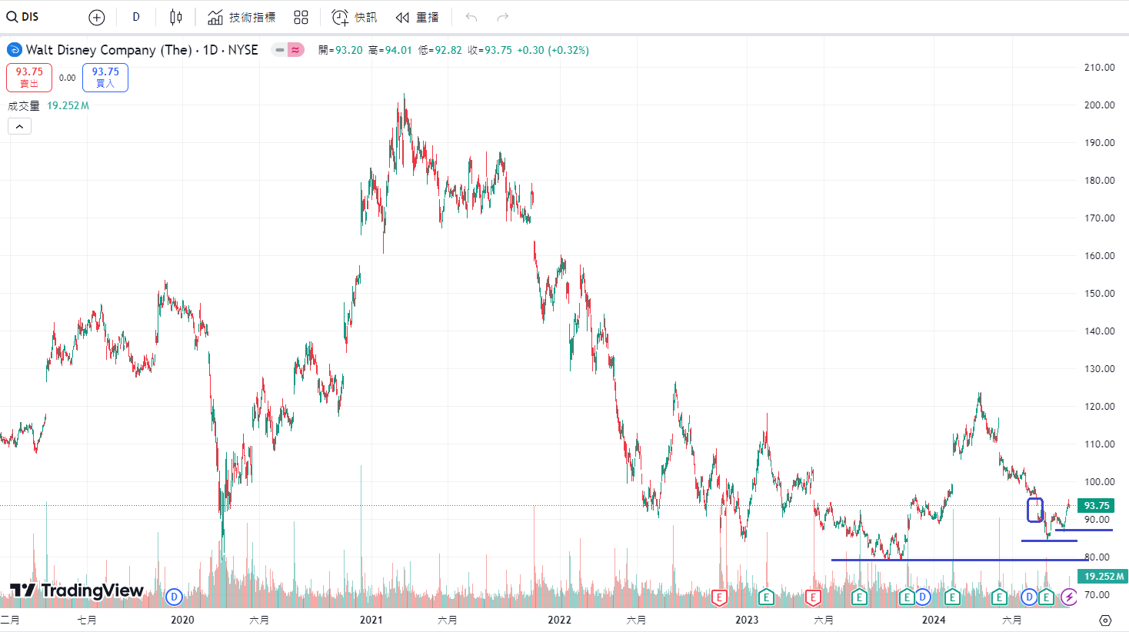Click the redo arrow icon
The width and height of the screenshot is (1129, 632).
503,17
